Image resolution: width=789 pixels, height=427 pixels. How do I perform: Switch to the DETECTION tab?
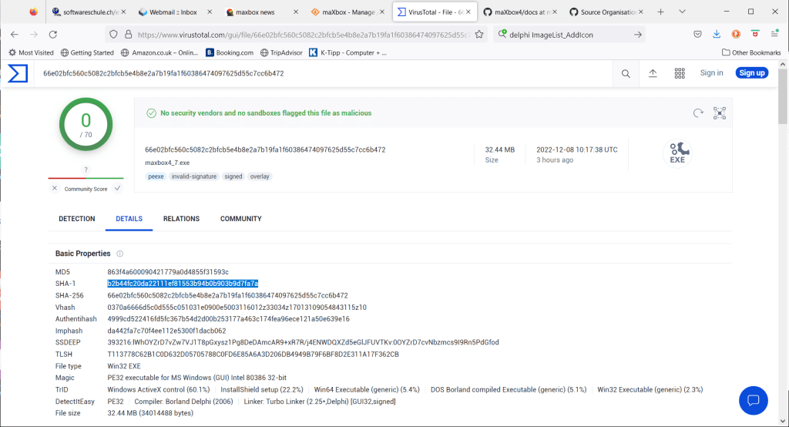coord(77,219)
